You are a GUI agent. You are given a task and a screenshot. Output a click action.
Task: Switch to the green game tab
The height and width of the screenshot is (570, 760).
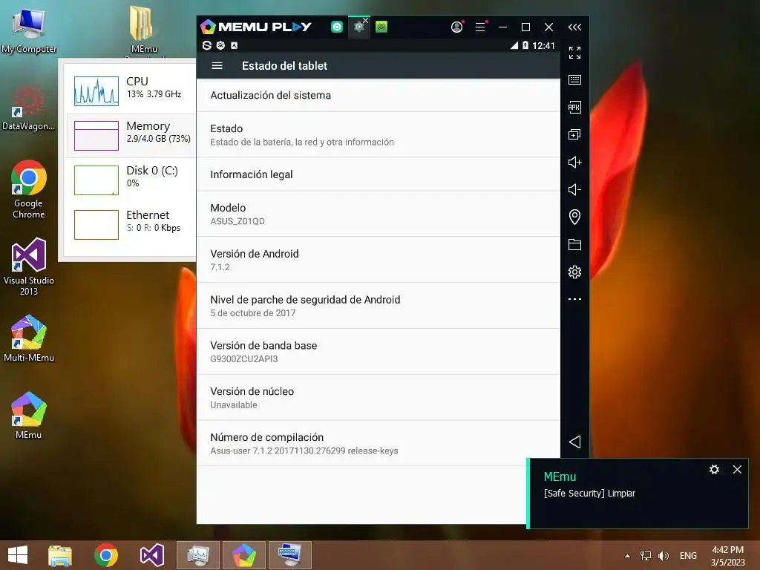[x=381, y=27]
